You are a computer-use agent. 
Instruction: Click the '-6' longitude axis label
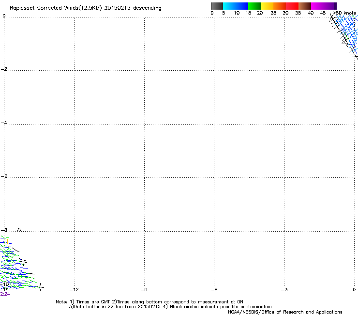tap(214, 290)
